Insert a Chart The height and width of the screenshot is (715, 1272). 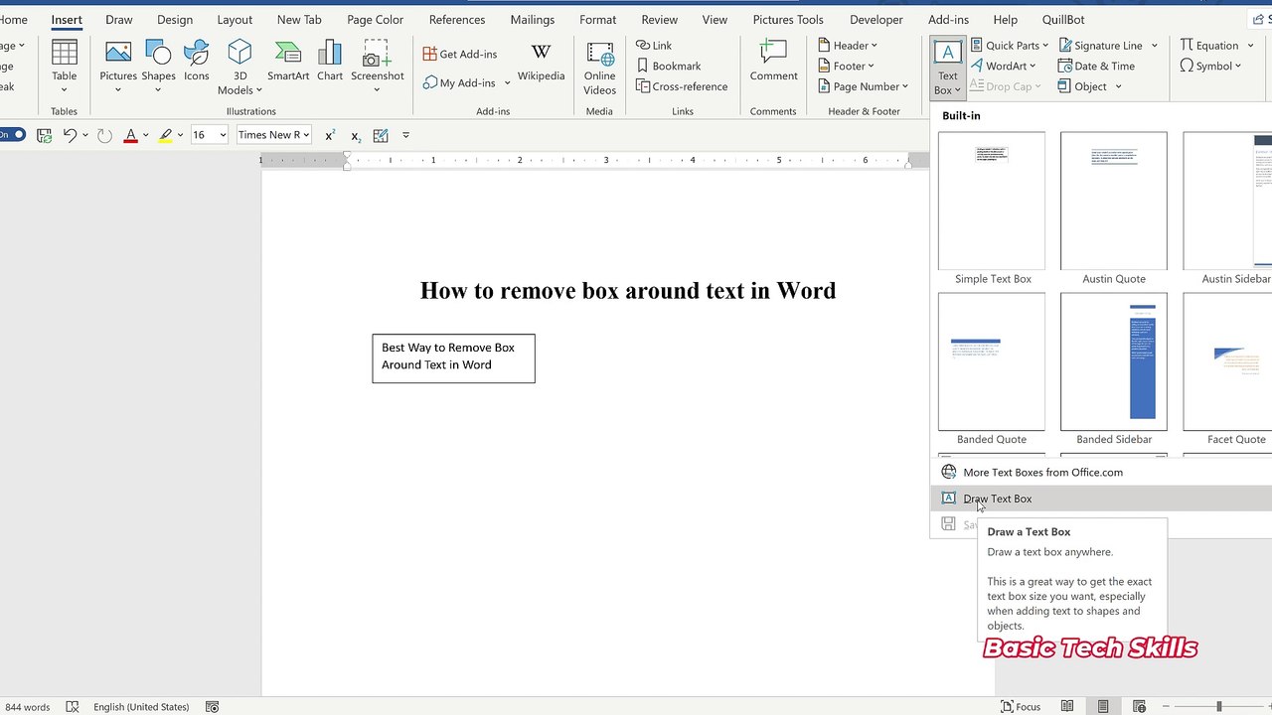pyautogui.click(x=330, y=62)
